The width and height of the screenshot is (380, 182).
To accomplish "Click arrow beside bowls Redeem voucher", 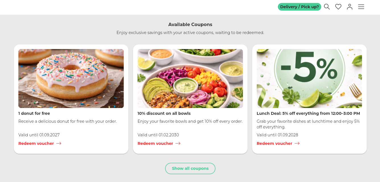I will tap(178, 143).
